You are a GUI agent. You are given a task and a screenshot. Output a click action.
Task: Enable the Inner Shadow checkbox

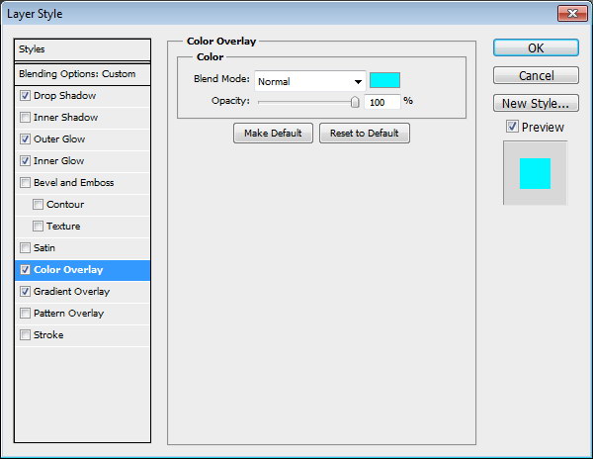(25, 118)
